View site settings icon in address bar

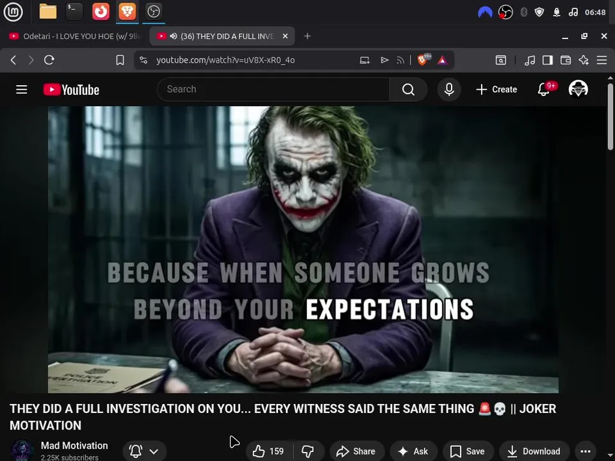[x=143, y=60]
